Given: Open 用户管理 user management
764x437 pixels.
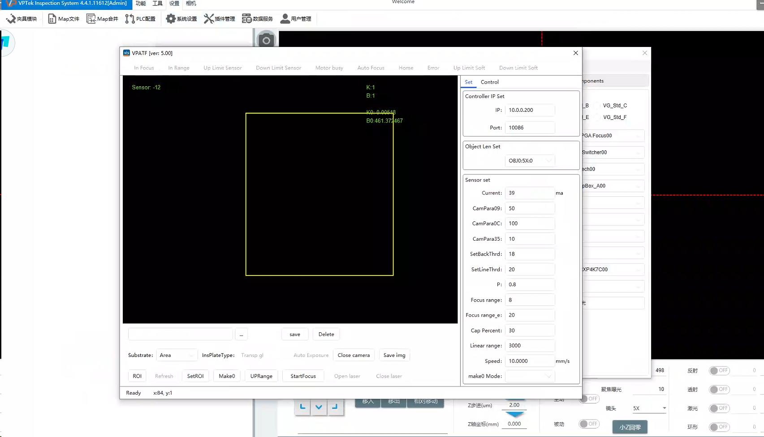Looking at the screenshot, I should tap(296, 19).
